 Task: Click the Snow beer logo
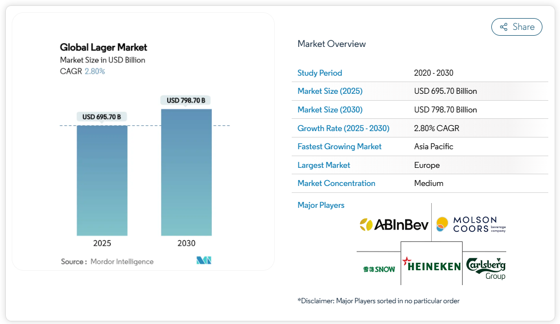pyautogui.click(x=378, y=269)
